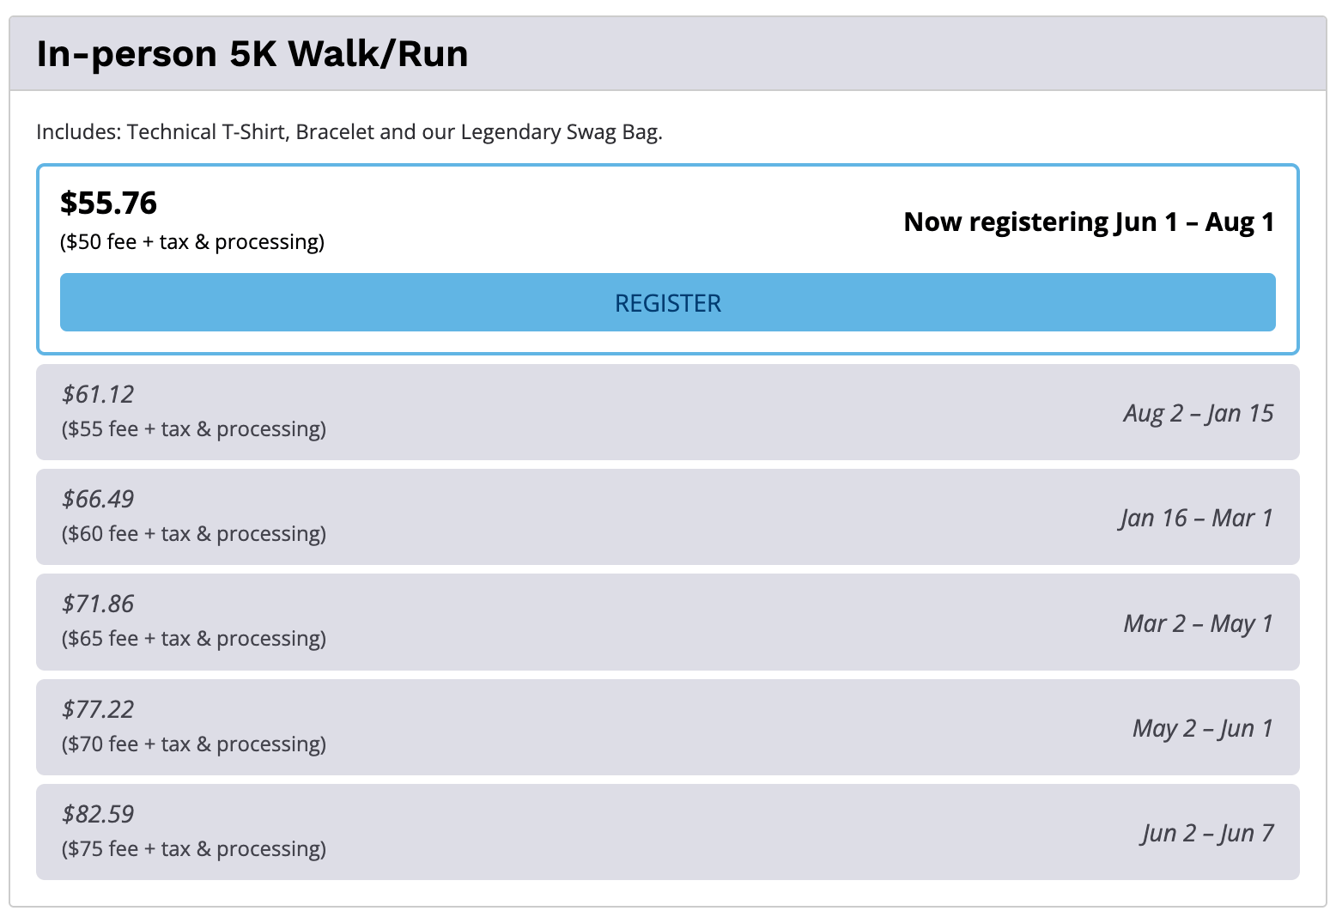This screenshot has height=917, width=1336.
Task: Click the Jan 16 – Mar 1 date range
Action: click(x=1196, y=518)
